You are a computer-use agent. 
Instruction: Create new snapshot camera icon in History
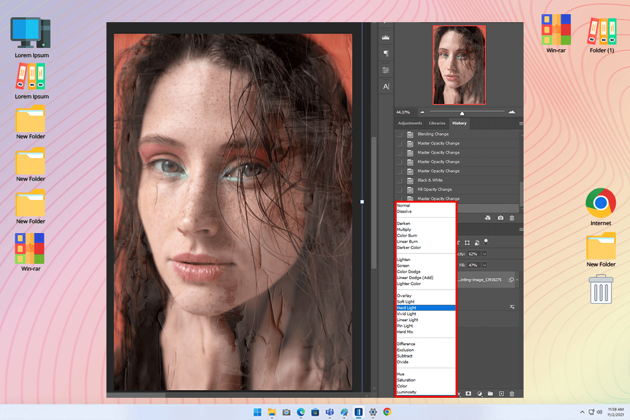[501, 218]
